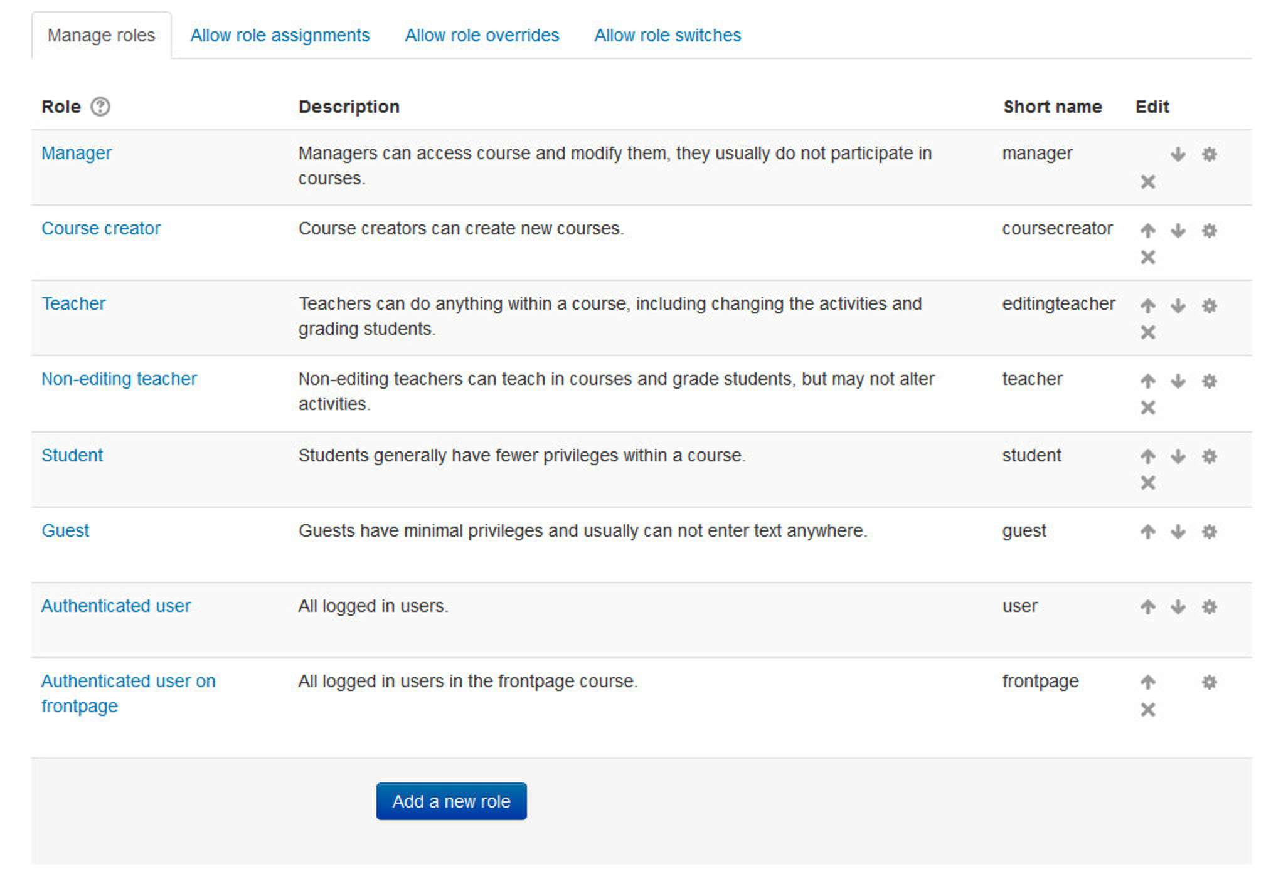Switch to Allow role assignments tab
This screenshot has width=1271, height=874.
[x=280, y=35]
